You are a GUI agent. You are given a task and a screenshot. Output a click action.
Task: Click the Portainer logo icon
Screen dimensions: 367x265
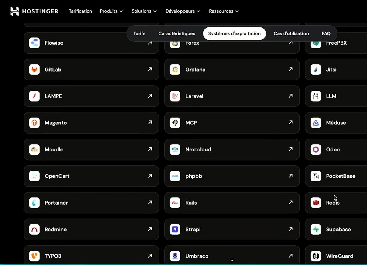click(34, 203)
